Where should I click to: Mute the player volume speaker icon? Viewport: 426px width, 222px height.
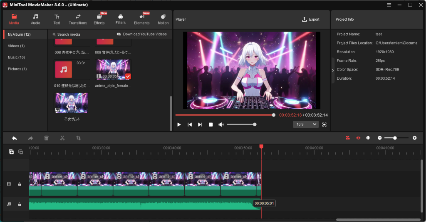(x=221, y=124)
